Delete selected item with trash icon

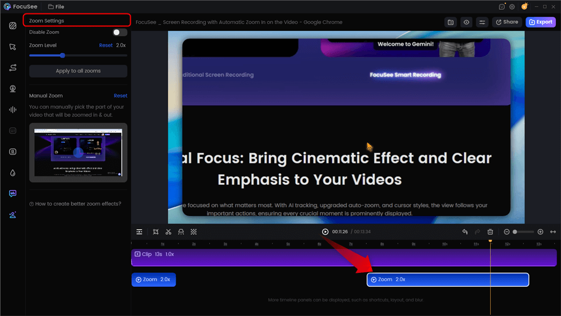pyautogui.click(x=490, y=232)
